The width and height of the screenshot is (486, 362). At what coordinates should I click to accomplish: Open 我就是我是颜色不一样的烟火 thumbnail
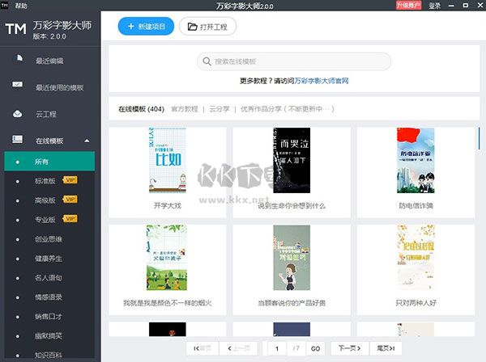click(x=167, y=258)
